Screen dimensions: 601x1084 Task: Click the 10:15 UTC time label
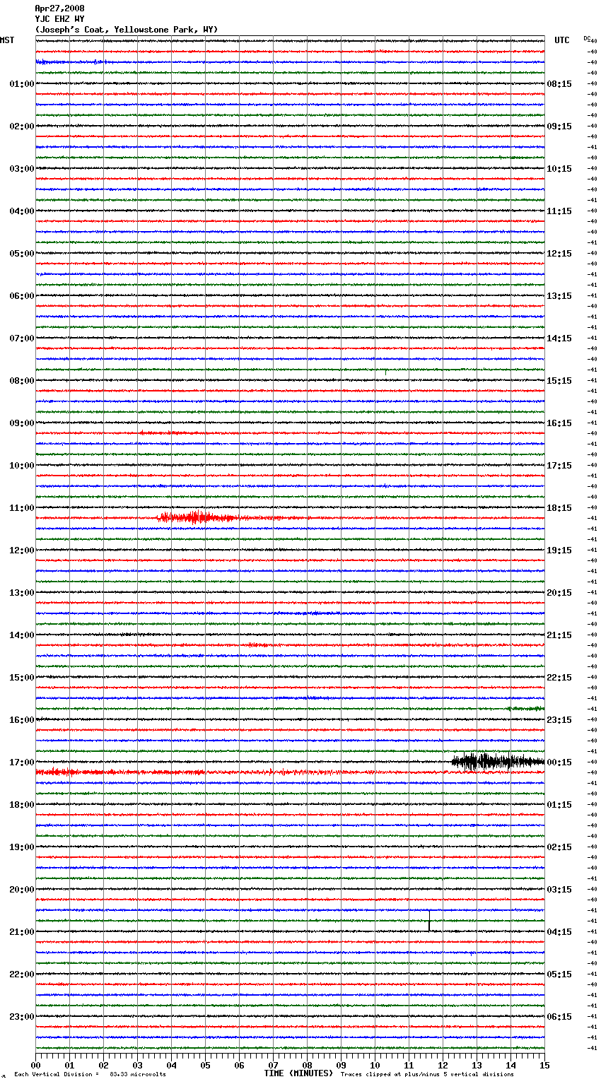[x=559, y=169]
